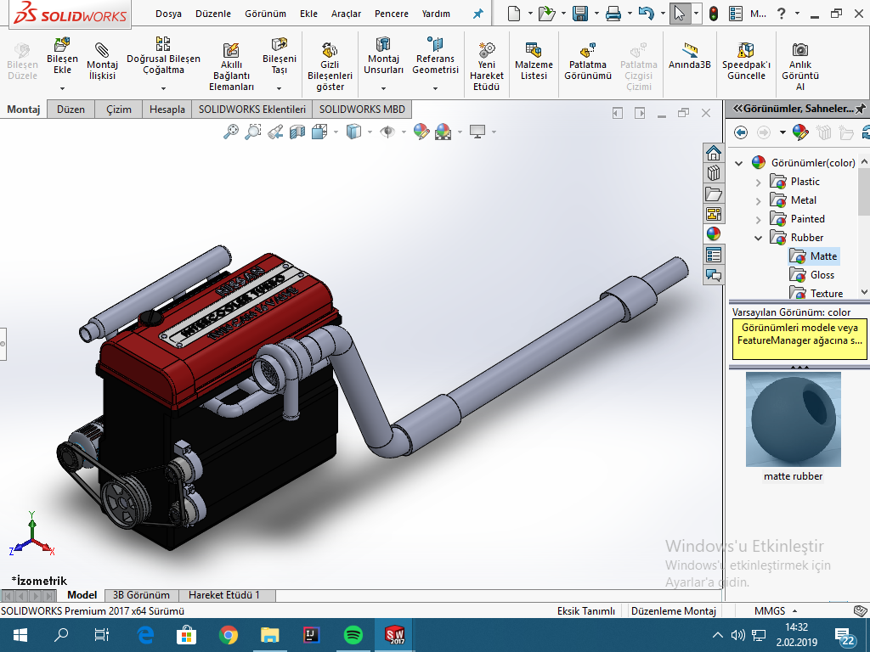Click the Windows Start button
Screen dimensions: 870x652
click(x=20, y=635)
